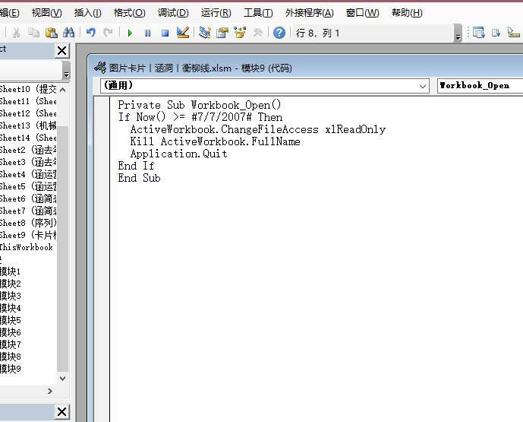Click the 'Private Sub Workbook_Open()' line
523x422 pixels.
[x=200, y=105]
